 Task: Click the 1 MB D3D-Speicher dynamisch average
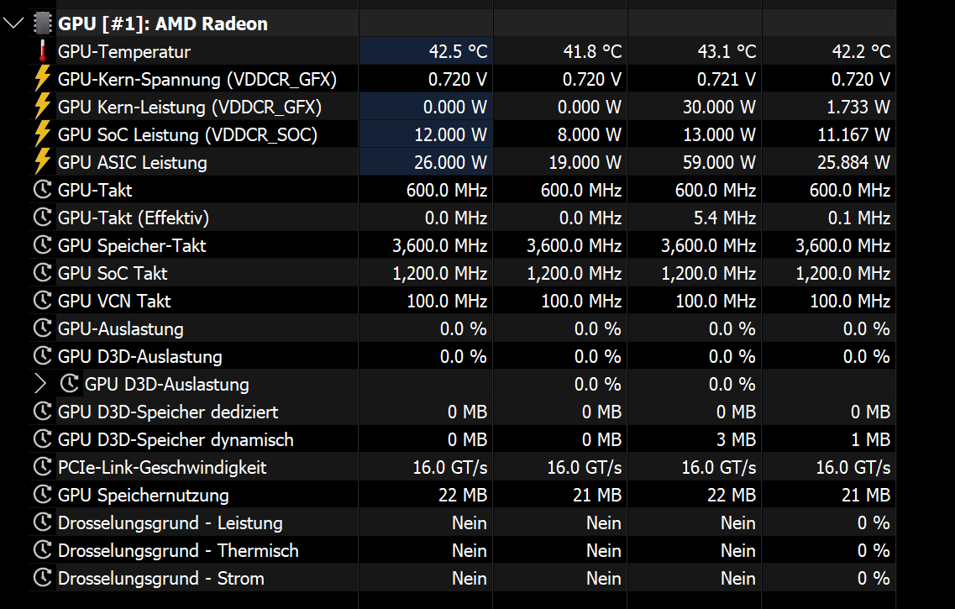[871, 439]
